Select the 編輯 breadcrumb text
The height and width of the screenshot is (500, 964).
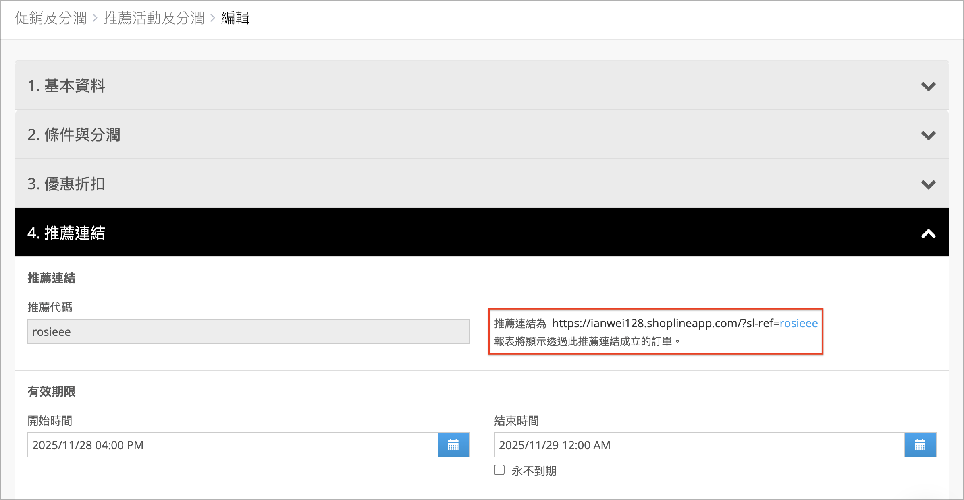point(235,18)
